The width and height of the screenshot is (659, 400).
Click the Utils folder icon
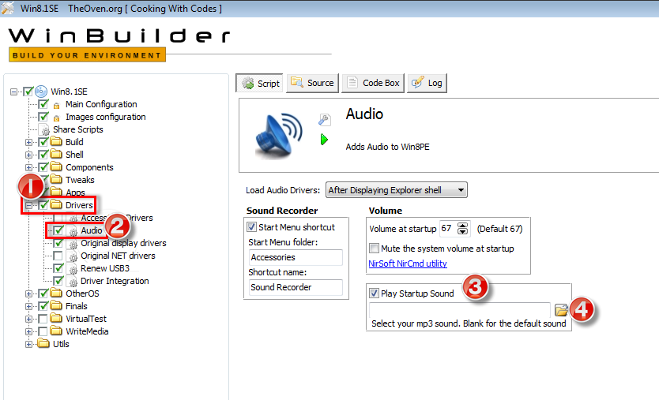pyautogui.click(x=43, y=343)
